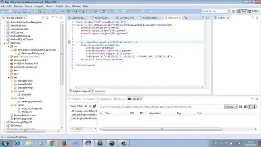This screenshot has width=261, height=147.
Task: Click the New Java Class icon
Action: pos(95,11)
